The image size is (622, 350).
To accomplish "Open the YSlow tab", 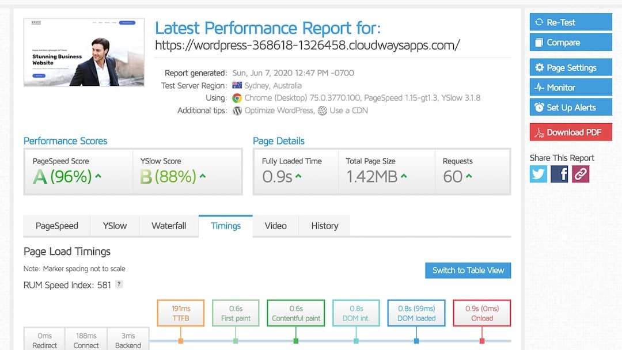I will tap(115, 226).
